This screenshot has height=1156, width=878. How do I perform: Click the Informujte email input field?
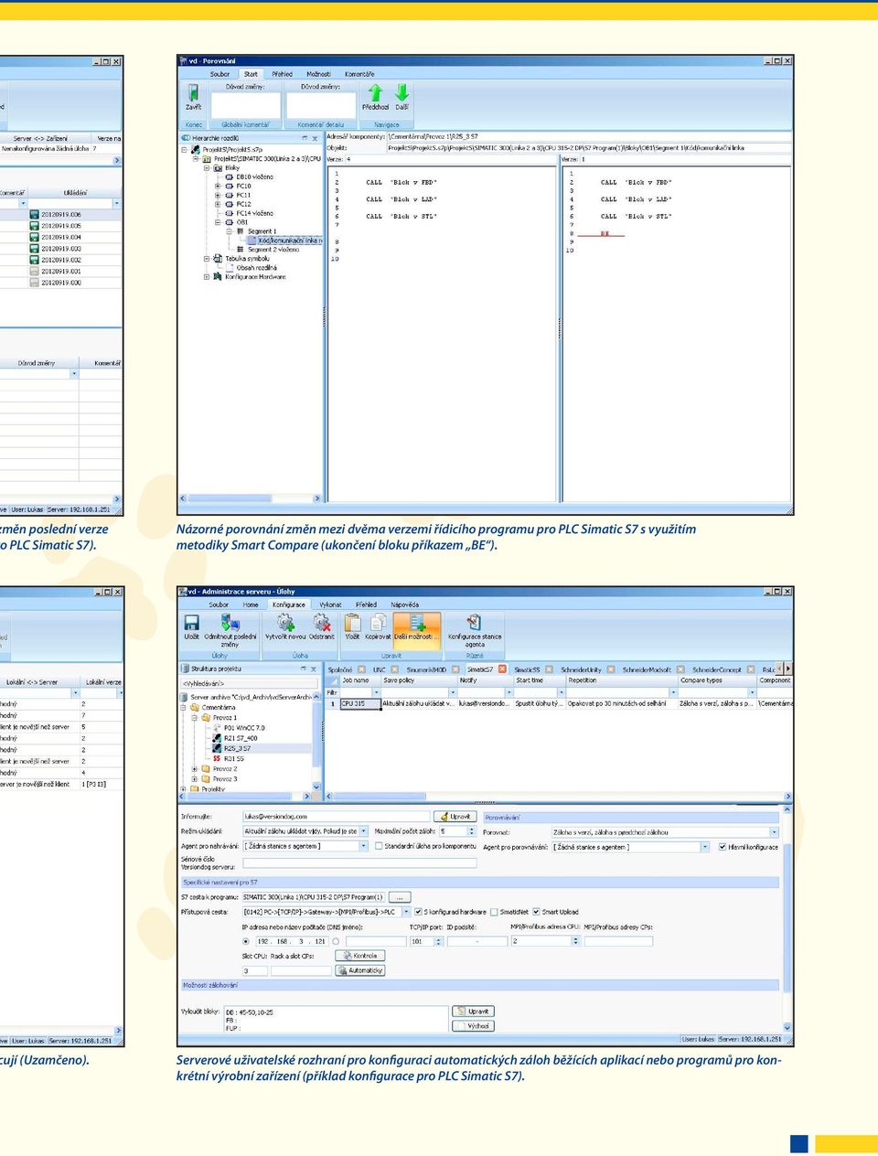pyautogui.click(x=336, y=817)
